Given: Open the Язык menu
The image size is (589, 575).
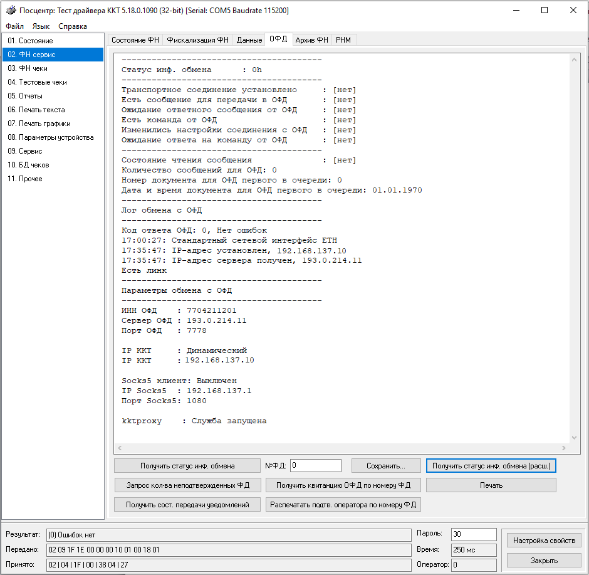Looking at the screenshot, I should [x=41, y=26].
